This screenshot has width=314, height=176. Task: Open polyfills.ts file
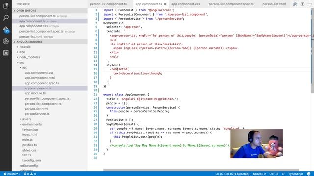tap(29, 145)
